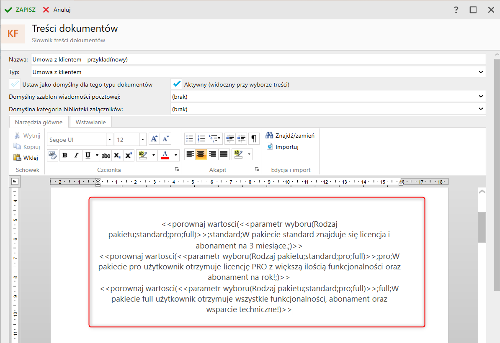Switch to Narzędzia główne tab
The height and width of the screenshot is (343, 500).
click(x=39, y=122)
